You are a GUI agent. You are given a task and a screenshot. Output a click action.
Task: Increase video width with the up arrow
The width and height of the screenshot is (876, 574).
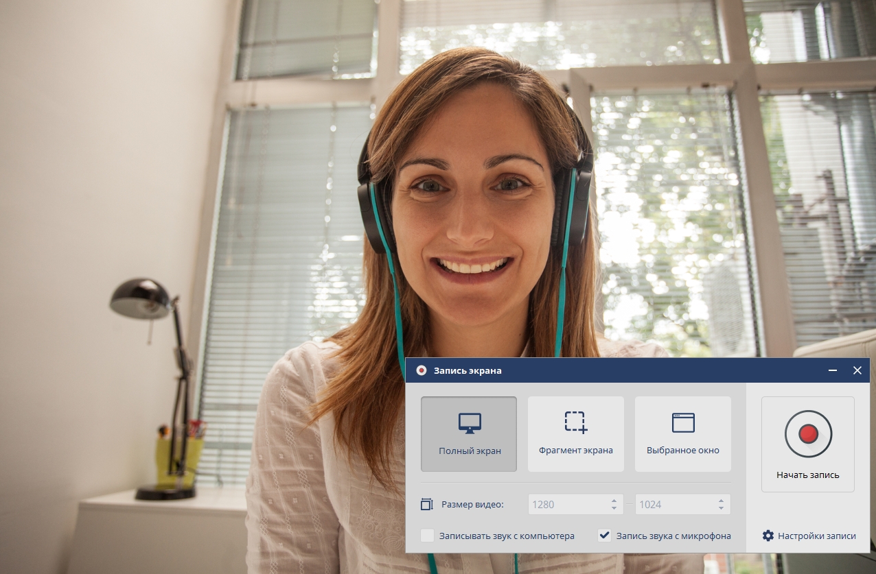614,500
